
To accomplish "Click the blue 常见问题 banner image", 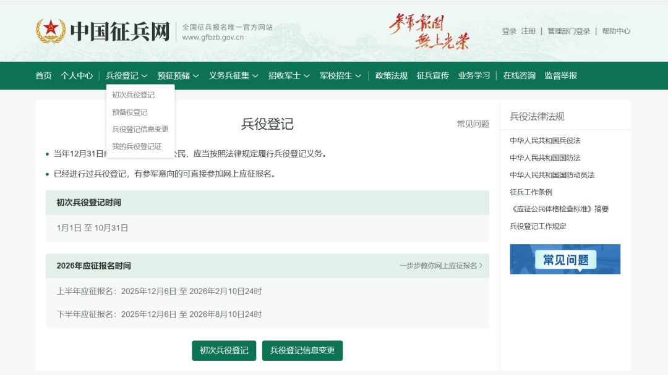I will pos(565,259).
